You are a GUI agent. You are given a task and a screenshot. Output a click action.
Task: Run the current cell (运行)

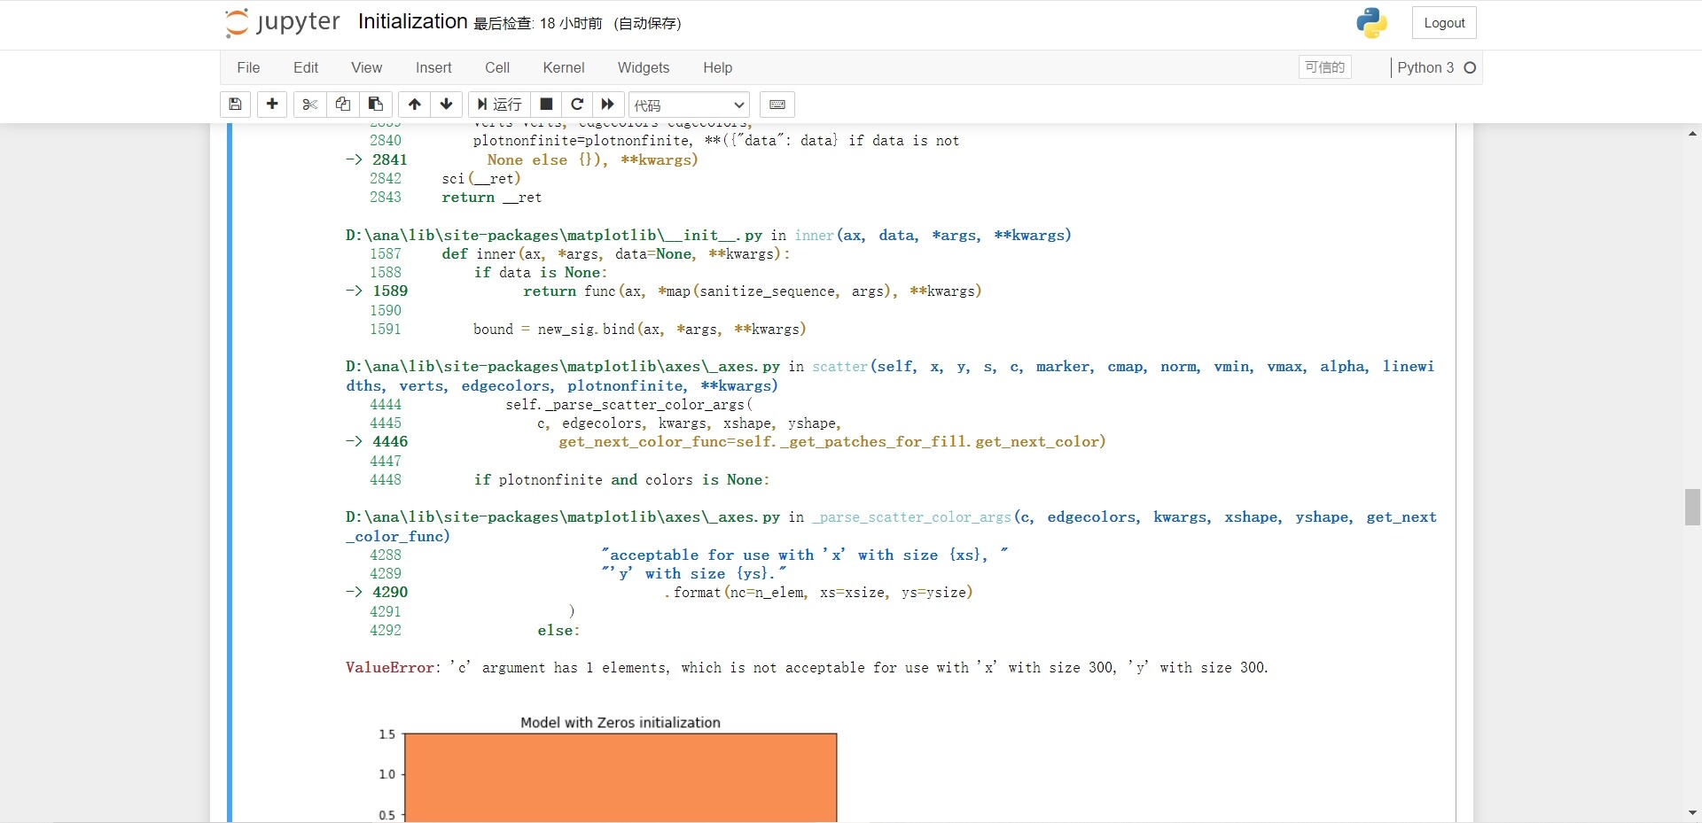[x=499, y=105]
